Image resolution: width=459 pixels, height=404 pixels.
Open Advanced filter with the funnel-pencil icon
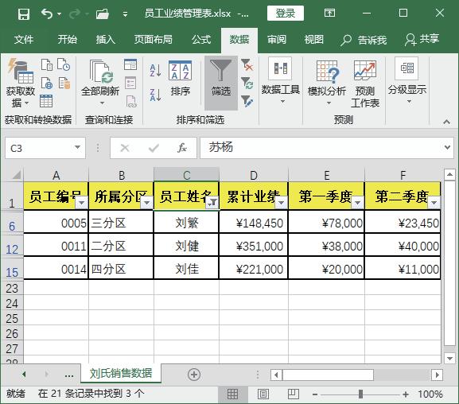coord(247,101)
